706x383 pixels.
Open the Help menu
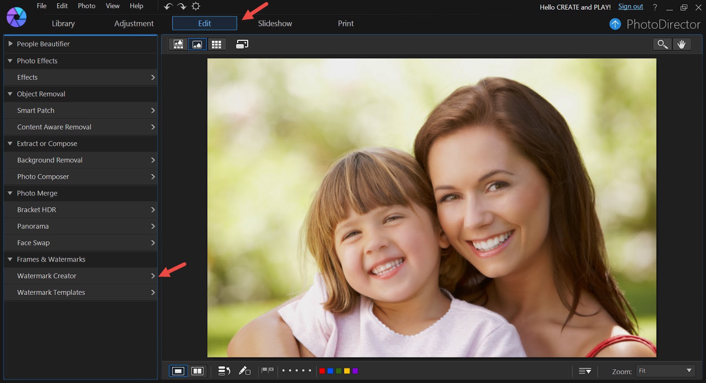coord(136,6)
